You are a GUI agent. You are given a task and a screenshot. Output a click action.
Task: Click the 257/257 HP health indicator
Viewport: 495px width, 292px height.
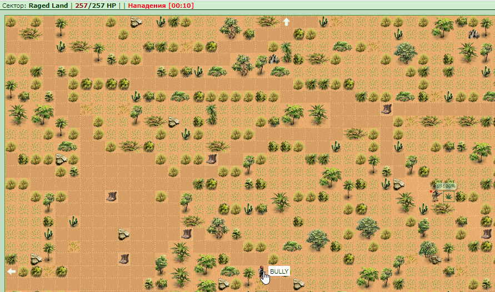tap(96, 6)
